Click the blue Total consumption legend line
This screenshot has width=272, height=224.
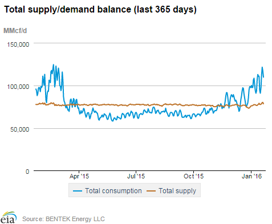[x=78, y=191]
